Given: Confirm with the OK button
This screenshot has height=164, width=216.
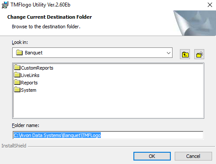Looking at the screenshot, I should click(x=152, y=156).
